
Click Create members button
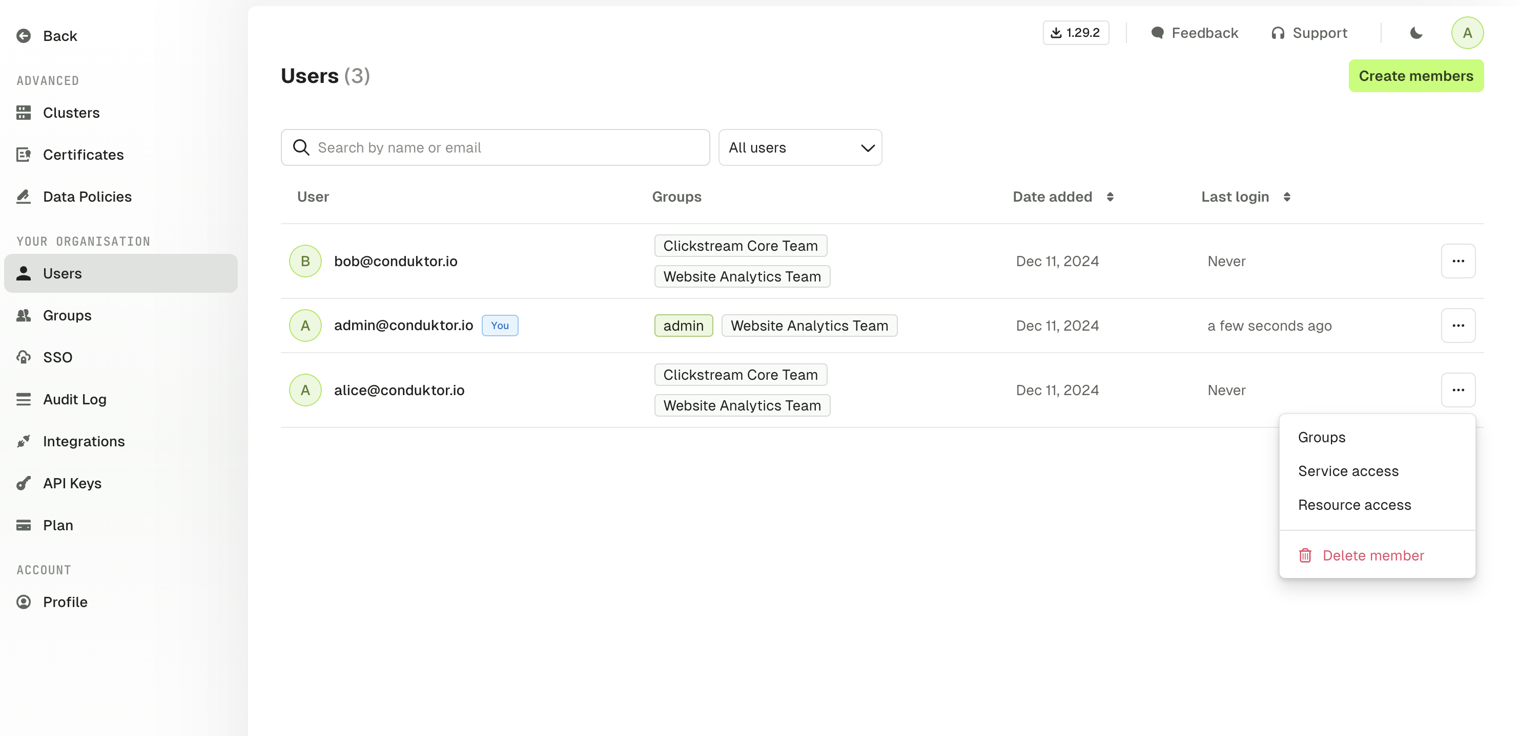coord(1416,76)
